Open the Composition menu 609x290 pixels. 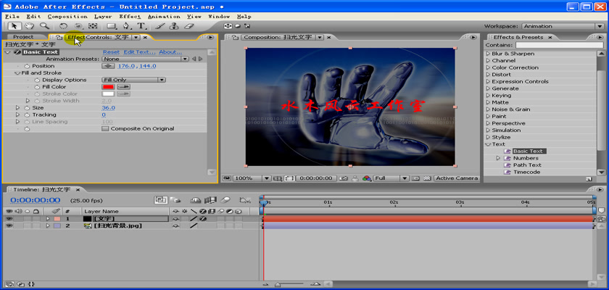67,17
